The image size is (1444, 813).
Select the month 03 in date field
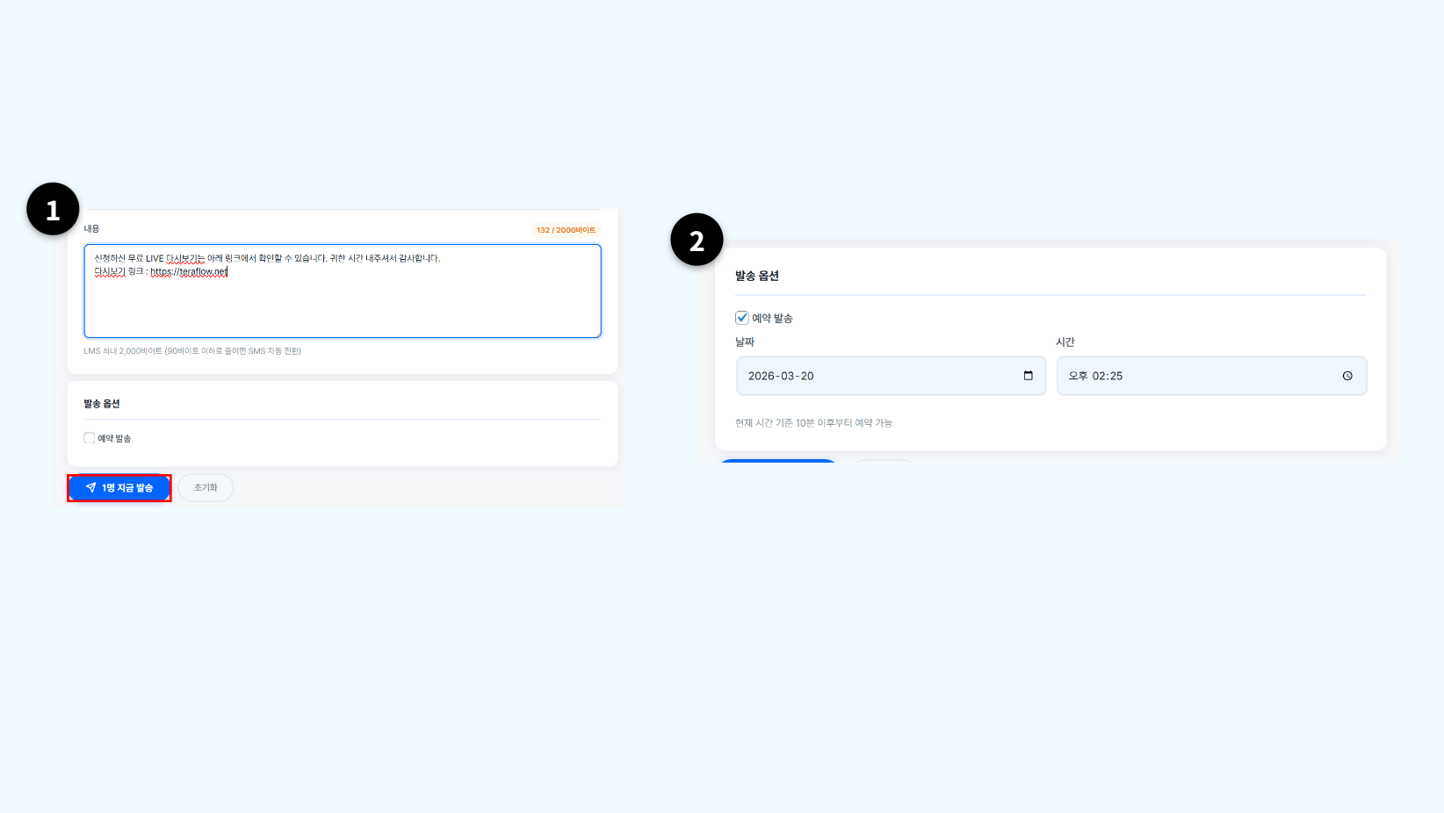pos(787,376)
